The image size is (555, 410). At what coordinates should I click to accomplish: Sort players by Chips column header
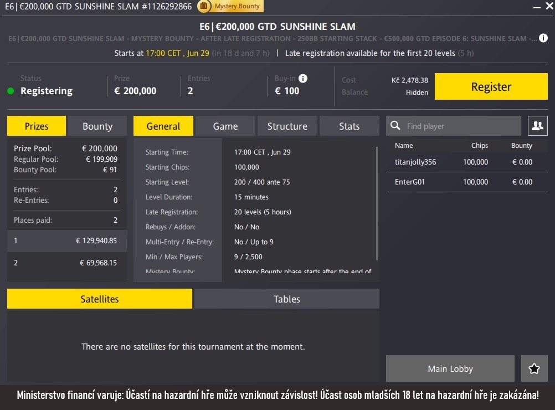[479, 145]
